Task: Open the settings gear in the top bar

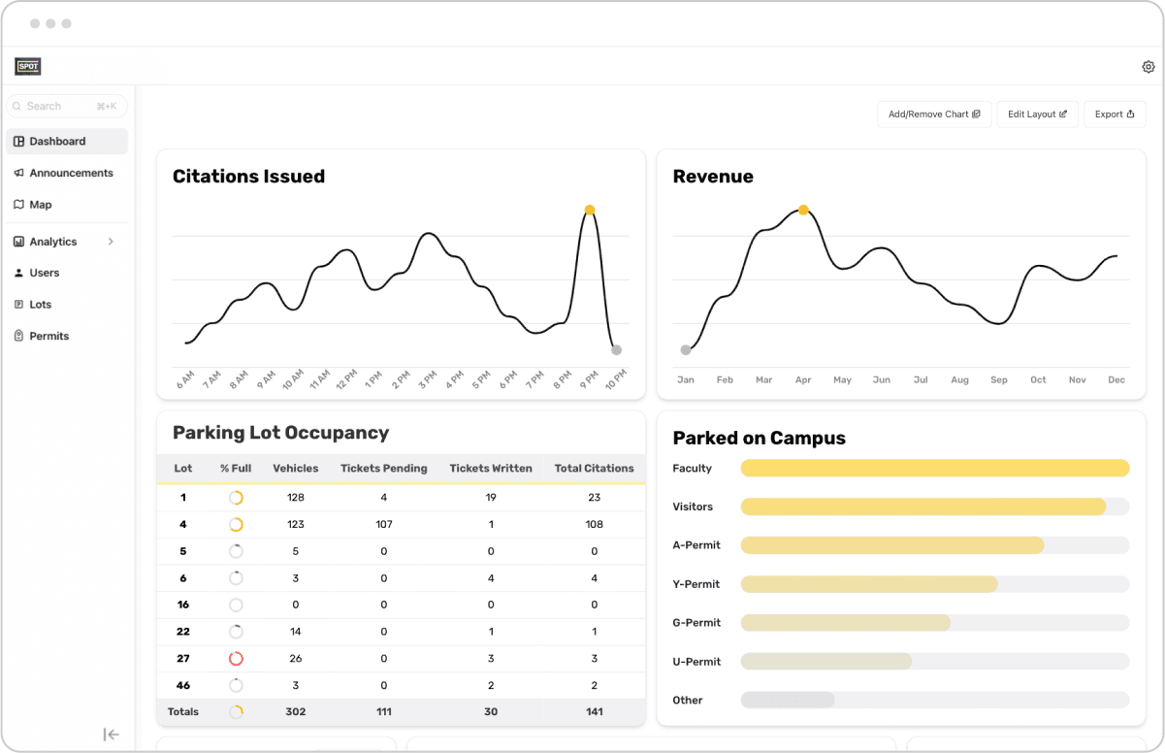Action: tap(1149, 66)
